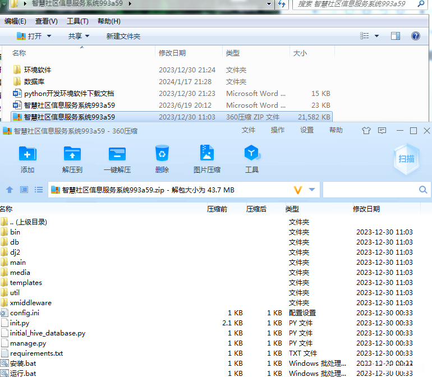Click the Explorer help question mark icon
432x377 pixels.
[416, 36]
